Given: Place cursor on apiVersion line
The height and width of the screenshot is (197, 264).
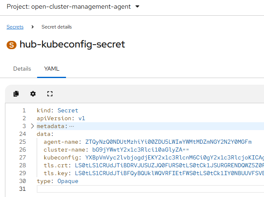Looking at the screenshot, I should [61, 118].
